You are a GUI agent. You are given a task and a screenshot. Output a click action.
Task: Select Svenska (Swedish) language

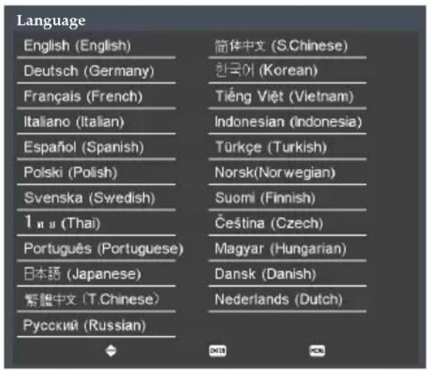point(89,198)
